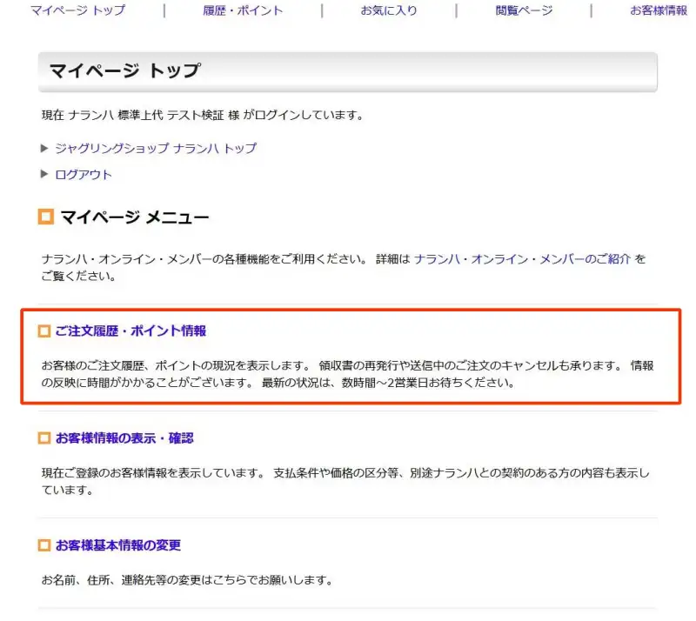Click triangle bullet beside ジャグリングショップ link
Viewport: 696px width, 621px height.
[44, 148]
